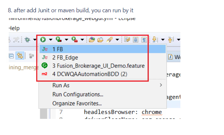Click the gray filter circles icon
224x135 pixels.
(x=31, y=56)
